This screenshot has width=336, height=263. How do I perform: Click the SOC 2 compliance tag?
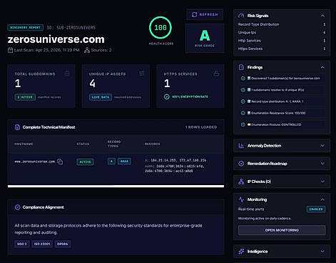[x=22, y=244]
